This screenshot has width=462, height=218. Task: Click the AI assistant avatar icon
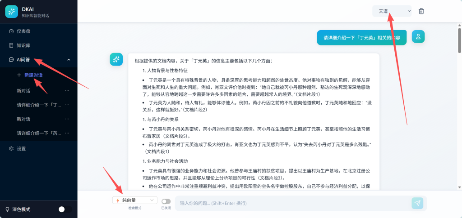[116, 59]
